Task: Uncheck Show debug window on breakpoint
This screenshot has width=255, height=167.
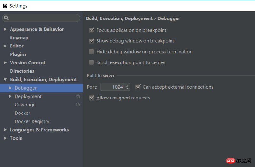Action: (x=92, y=41)
